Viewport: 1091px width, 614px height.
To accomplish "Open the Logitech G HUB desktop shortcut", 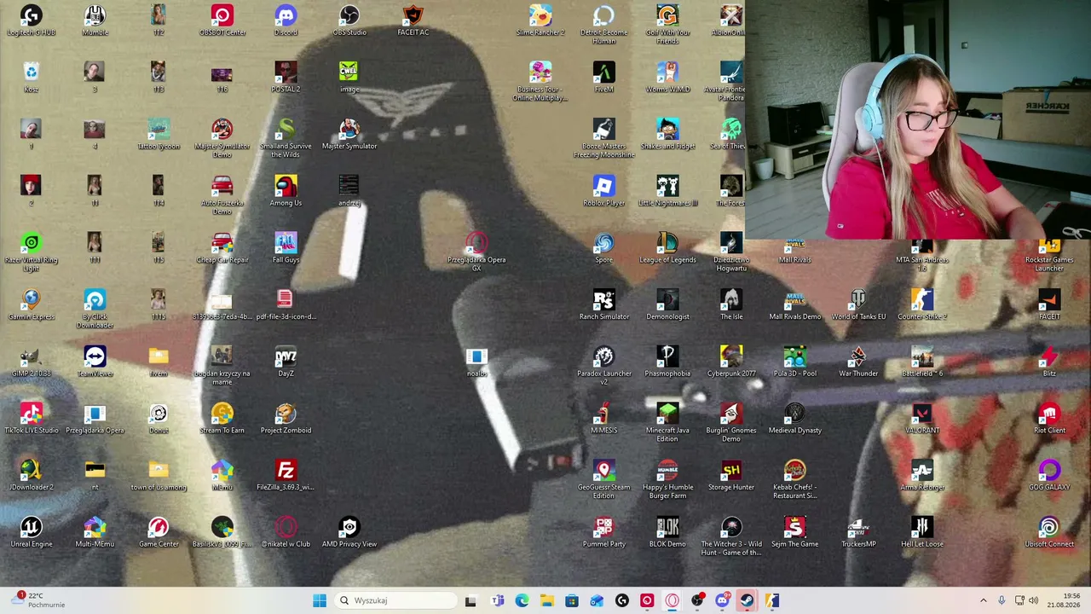I will pos(31,20).
